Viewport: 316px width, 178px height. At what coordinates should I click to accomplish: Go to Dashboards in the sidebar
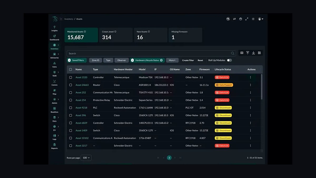click(55, 37)
